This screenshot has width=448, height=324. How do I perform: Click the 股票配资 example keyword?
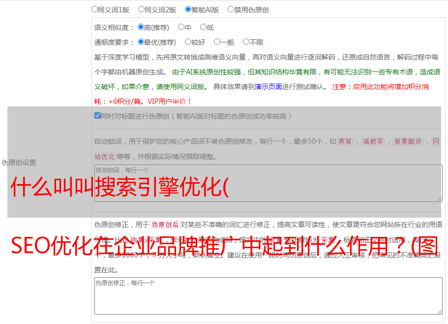pos(408,141)
